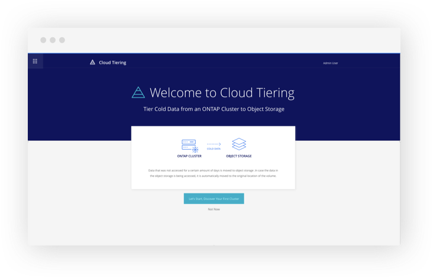433x278 pixels.
Task: Click the data tiering description paragraph
Action: 213,173
